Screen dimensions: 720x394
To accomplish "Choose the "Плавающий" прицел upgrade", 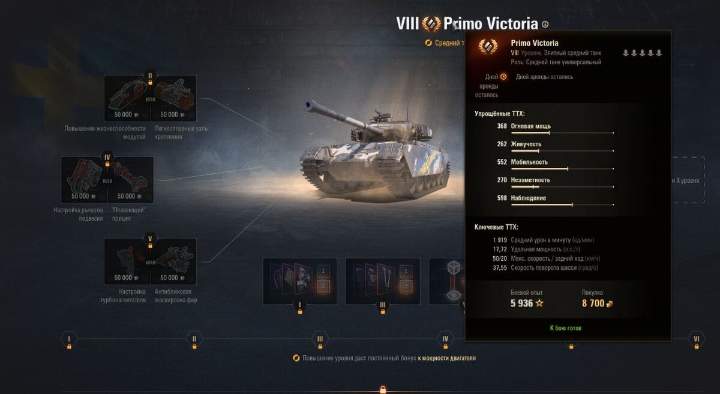I will (x=130, y=180).
